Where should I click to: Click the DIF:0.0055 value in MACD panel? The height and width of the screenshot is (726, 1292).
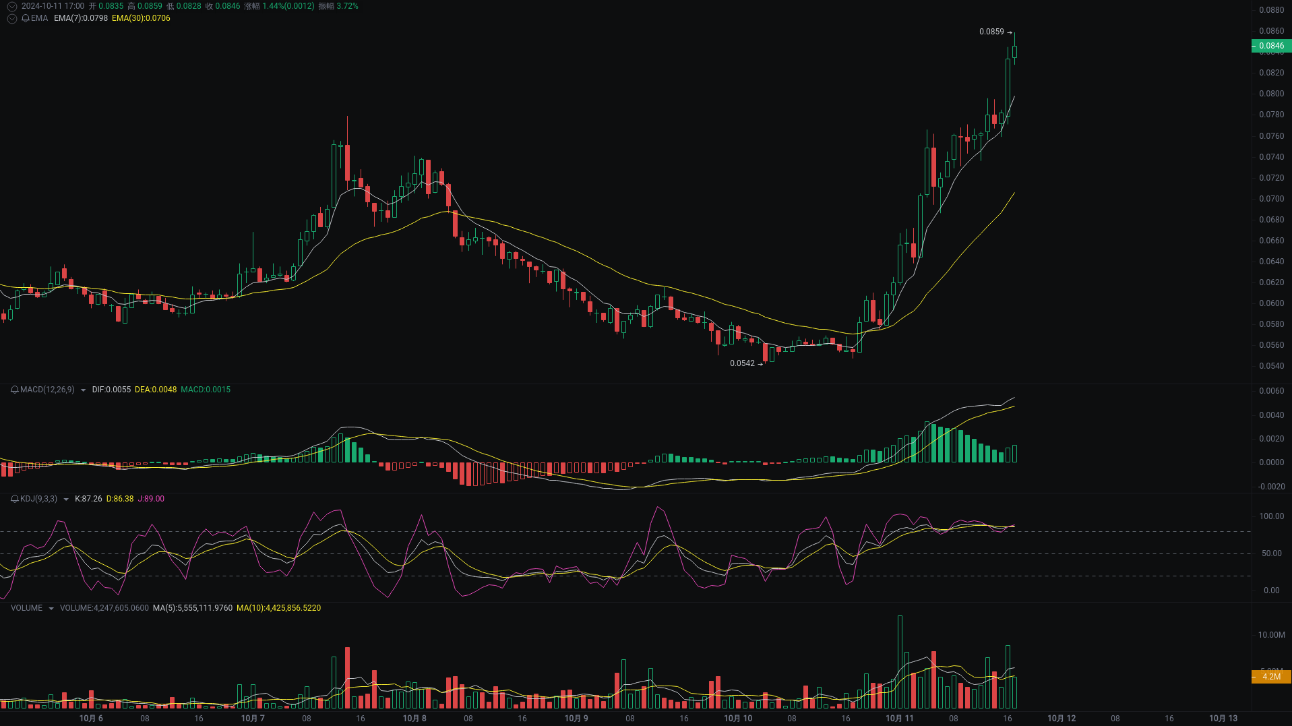click(111, 390)
